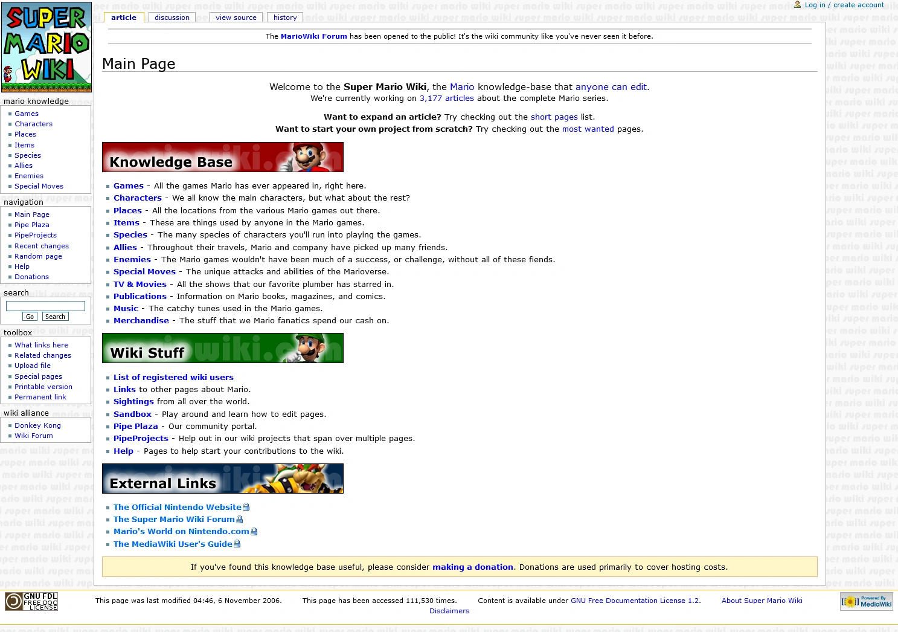
Task: Open the 3,177 articles link
Action: 447,98
